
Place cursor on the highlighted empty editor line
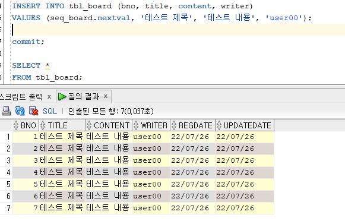tap(178, 30)
